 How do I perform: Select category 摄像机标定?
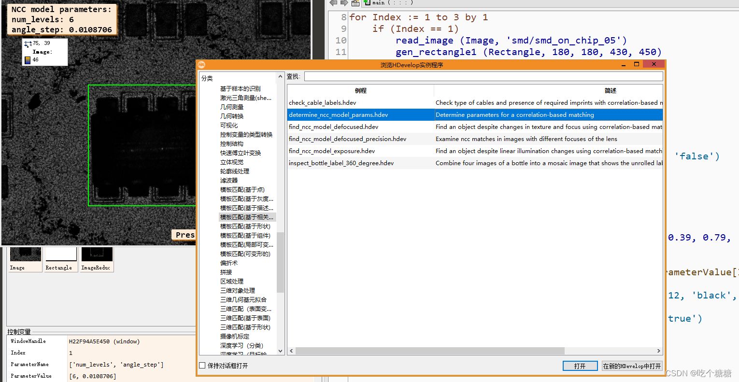[235, 336]
